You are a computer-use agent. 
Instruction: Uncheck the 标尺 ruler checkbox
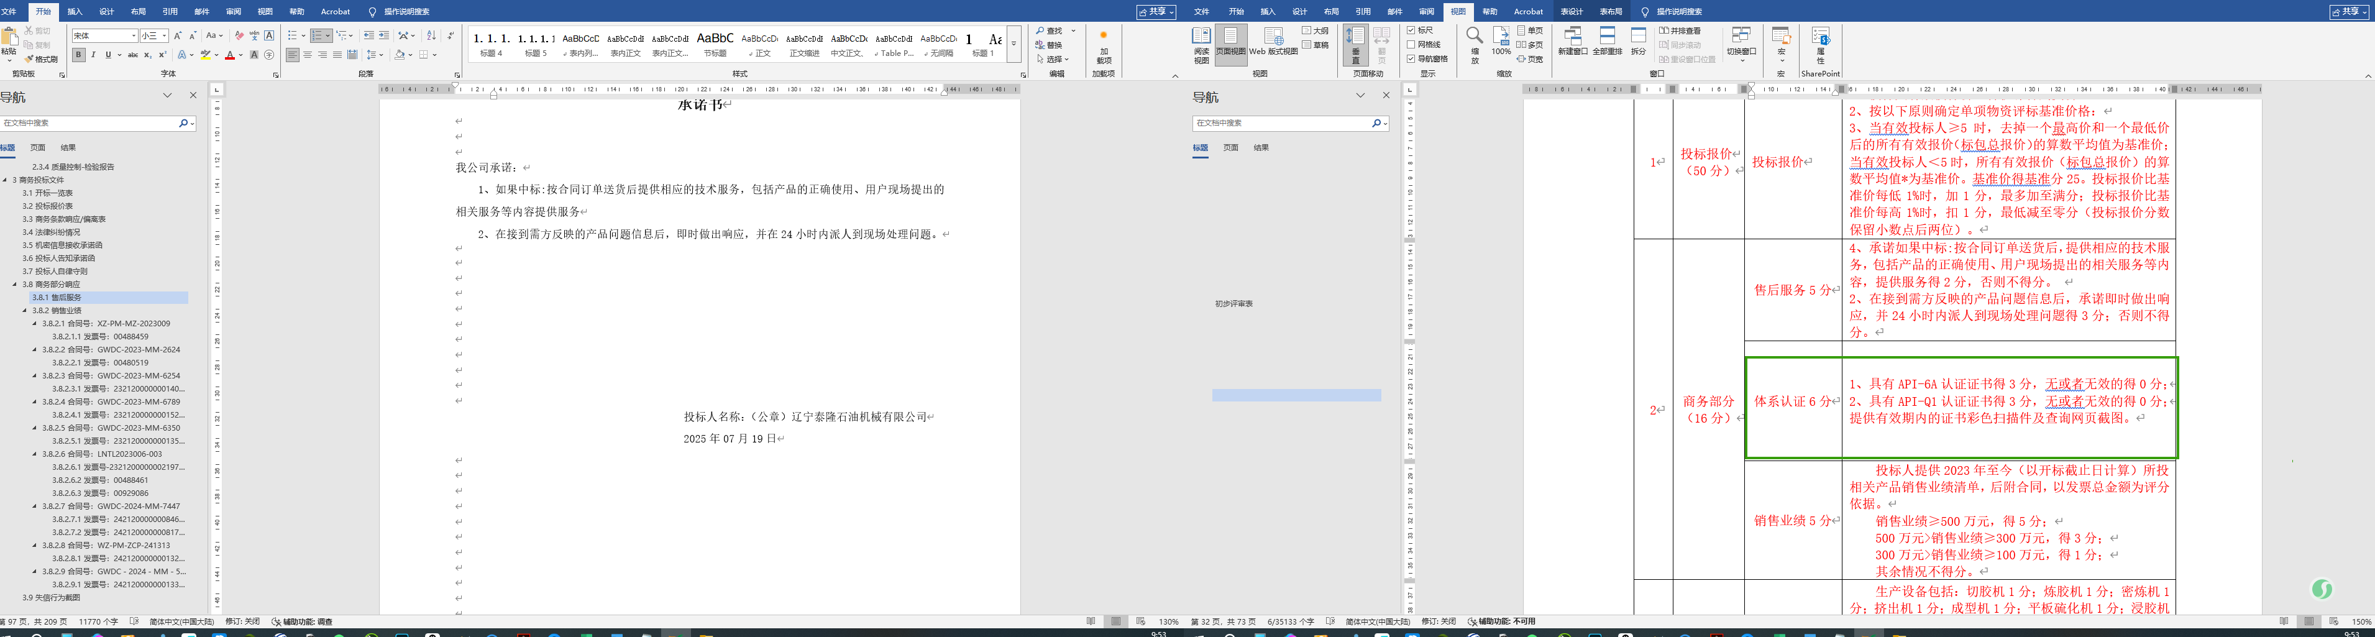1412,30
